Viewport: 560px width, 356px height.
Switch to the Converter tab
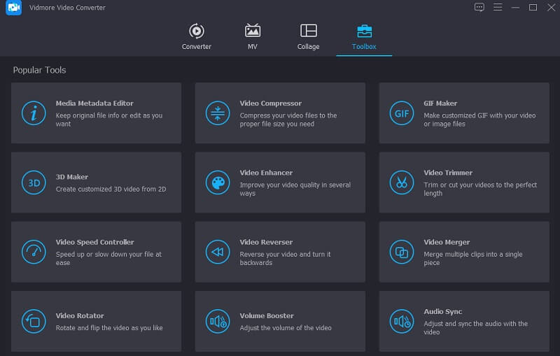[197, 37]
